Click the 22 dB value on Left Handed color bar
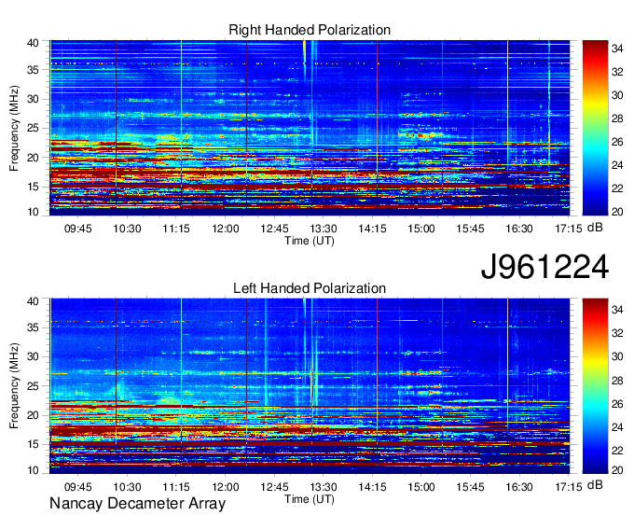Screen dimensions: 634x515 point(617,451)
